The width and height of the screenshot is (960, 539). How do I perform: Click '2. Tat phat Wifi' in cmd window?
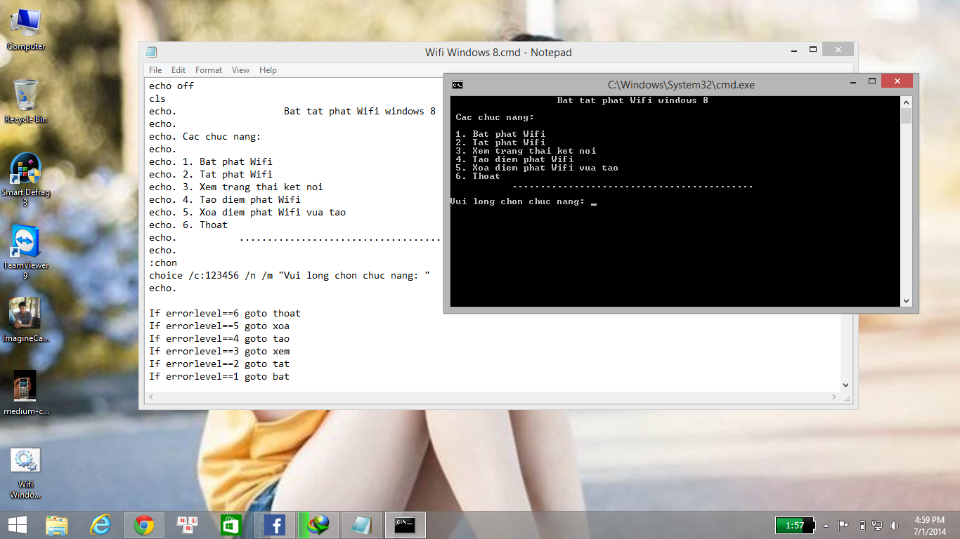pos(500,142)
